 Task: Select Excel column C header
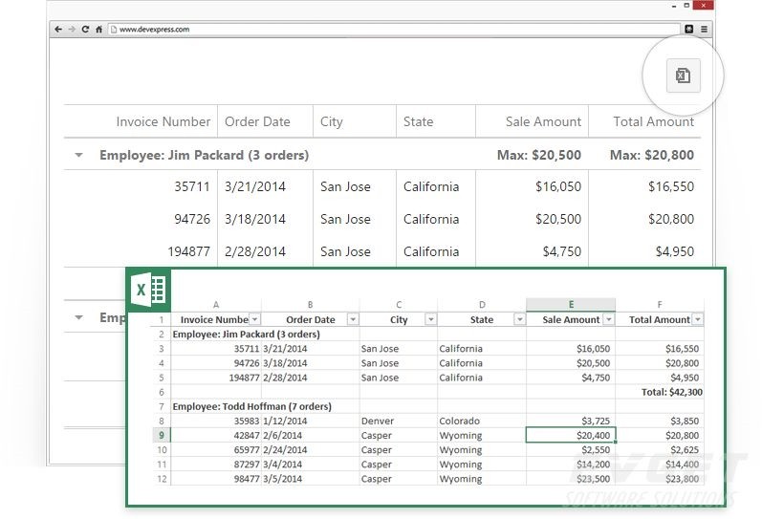pos(399,305)
